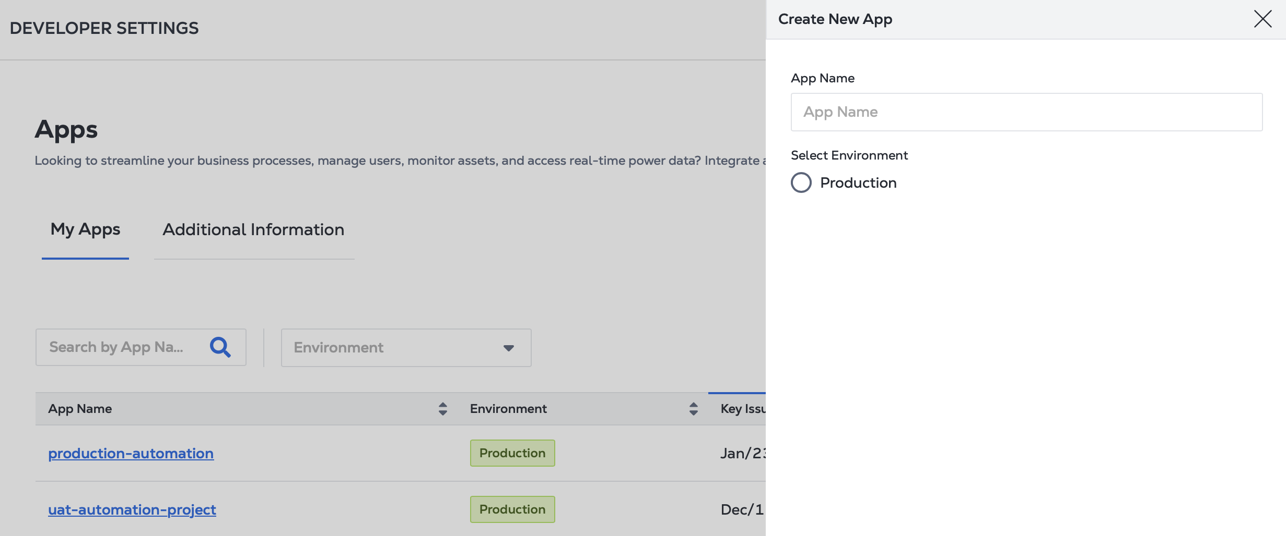Image resolution: width=1286 pixels, height=536 pixels.
Task: Click the Environment dropdown caret arrow
Action: pyautogui.click(x=508, y=348)
